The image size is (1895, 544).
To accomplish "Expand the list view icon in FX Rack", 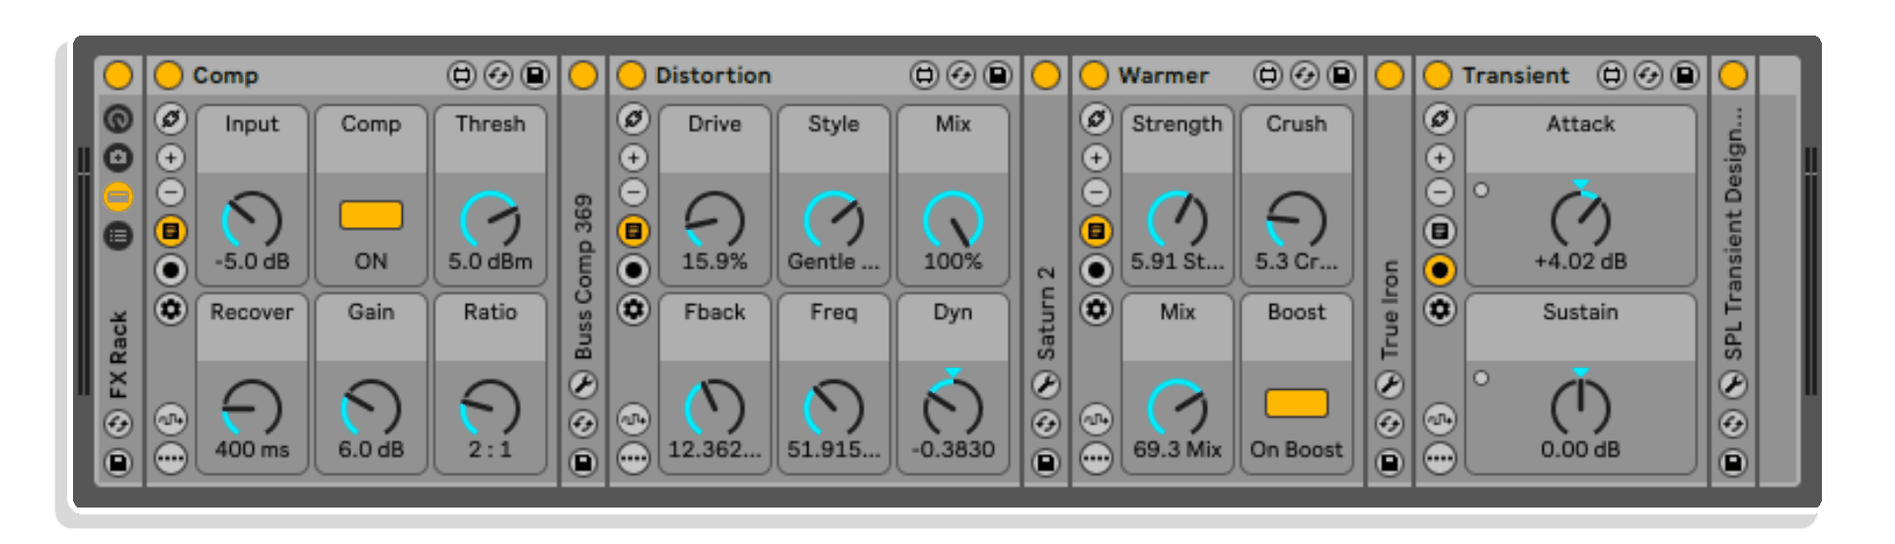I will [118, 235].
